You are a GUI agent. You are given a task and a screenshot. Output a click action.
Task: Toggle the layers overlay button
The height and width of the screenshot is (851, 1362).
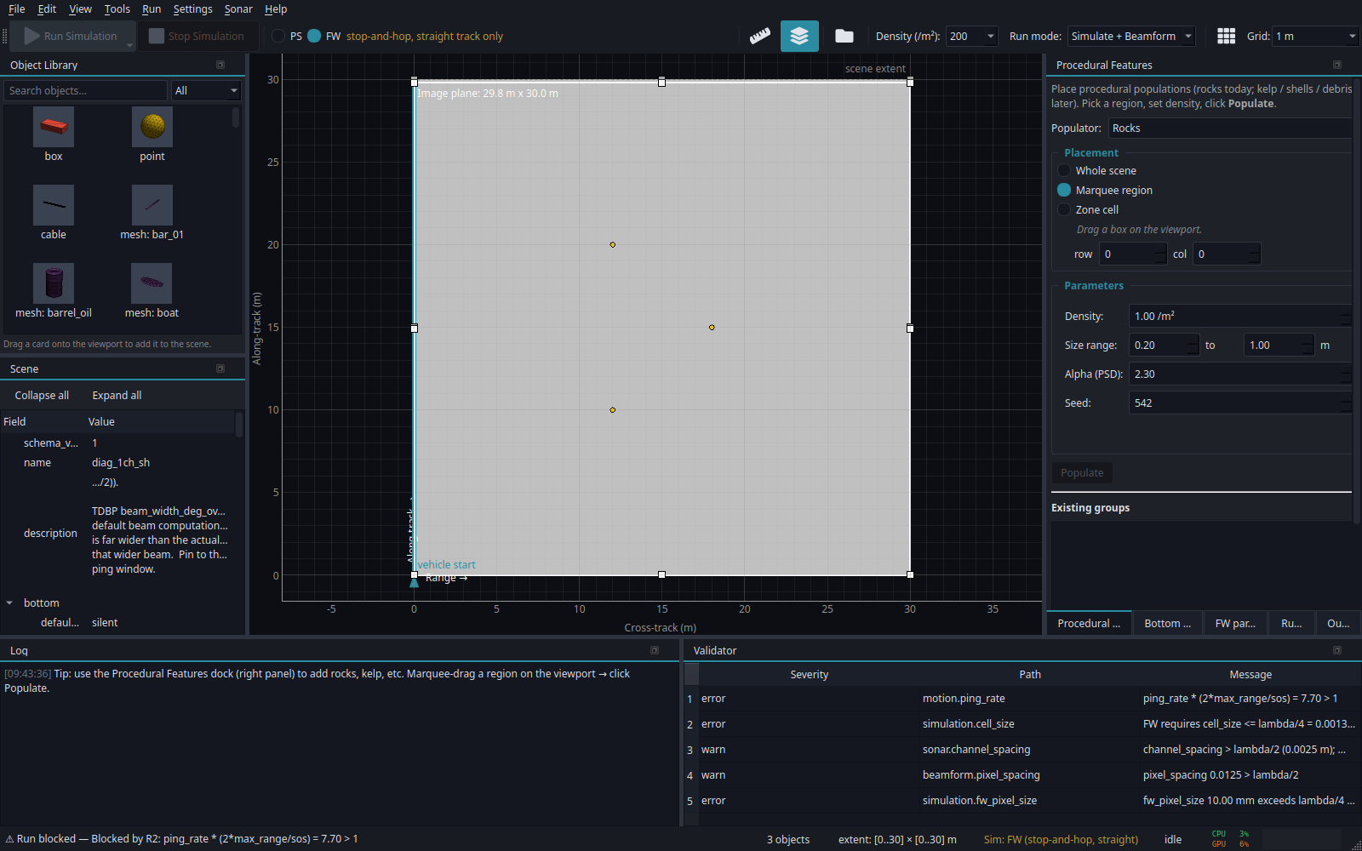click(799, 36)
